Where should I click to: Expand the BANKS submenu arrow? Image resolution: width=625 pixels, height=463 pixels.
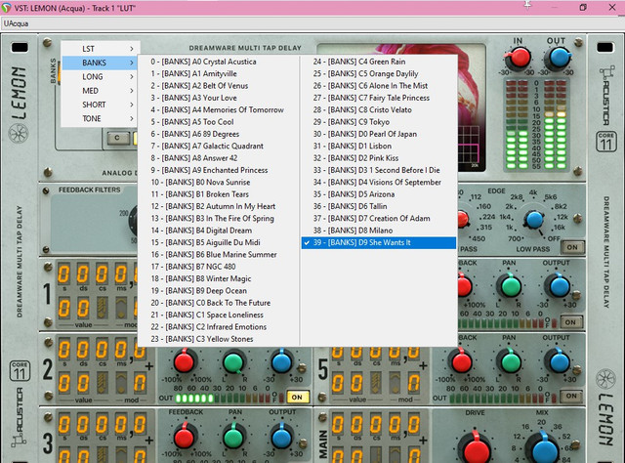coord(132,63)
